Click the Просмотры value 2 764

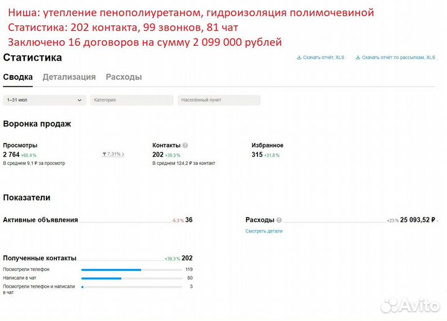11,154
